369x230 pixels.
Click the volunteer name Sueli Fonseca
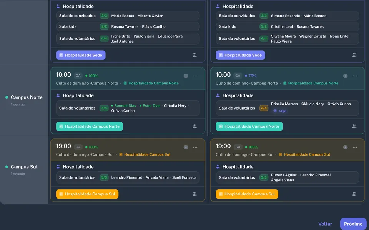(x=184, y=177)
